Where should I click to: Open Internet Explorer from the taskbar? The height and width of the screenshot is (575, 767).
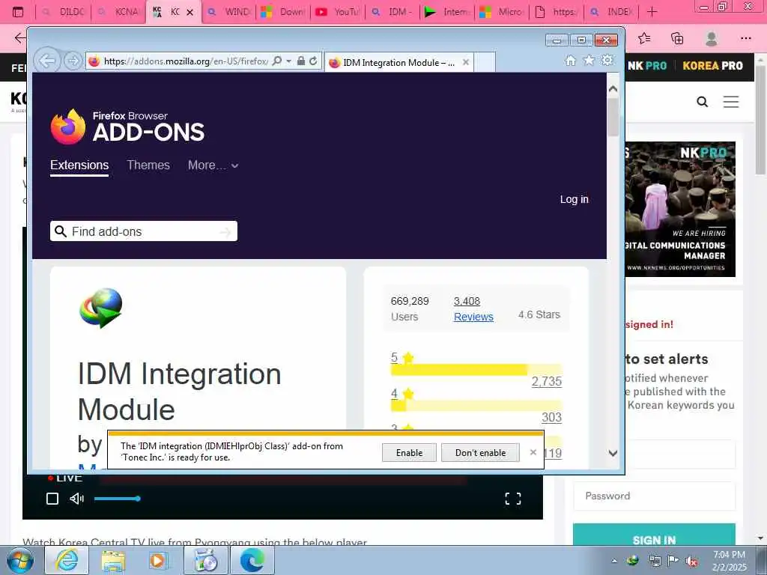(x=67, y=560)
